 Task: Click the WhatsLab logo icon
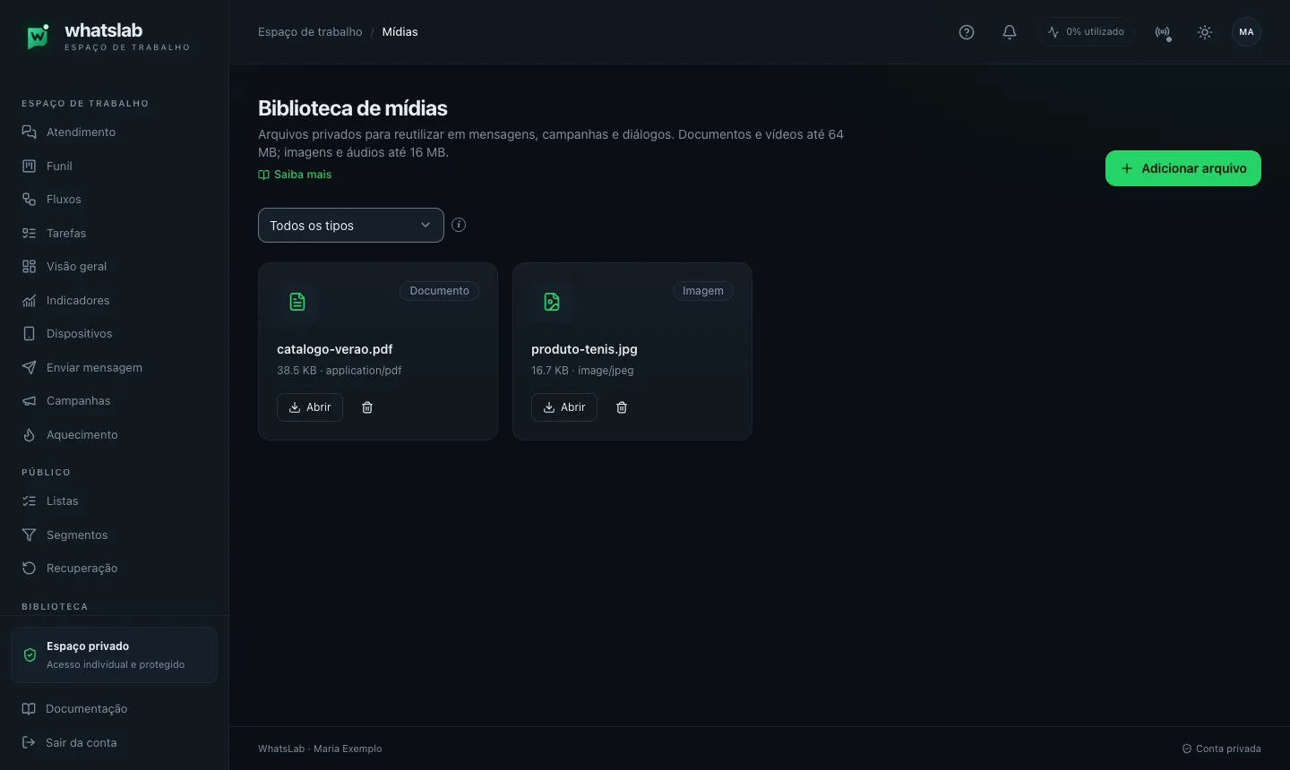coord(38,37)
